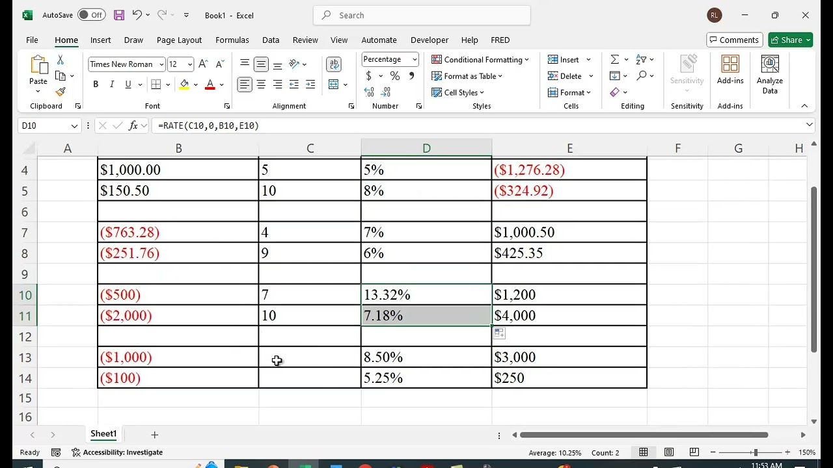The height and width of the screenshot is (468, 833).
Task: Click the Insert Function fx icon
Action: pyautogui.click(x=133, y=125)
